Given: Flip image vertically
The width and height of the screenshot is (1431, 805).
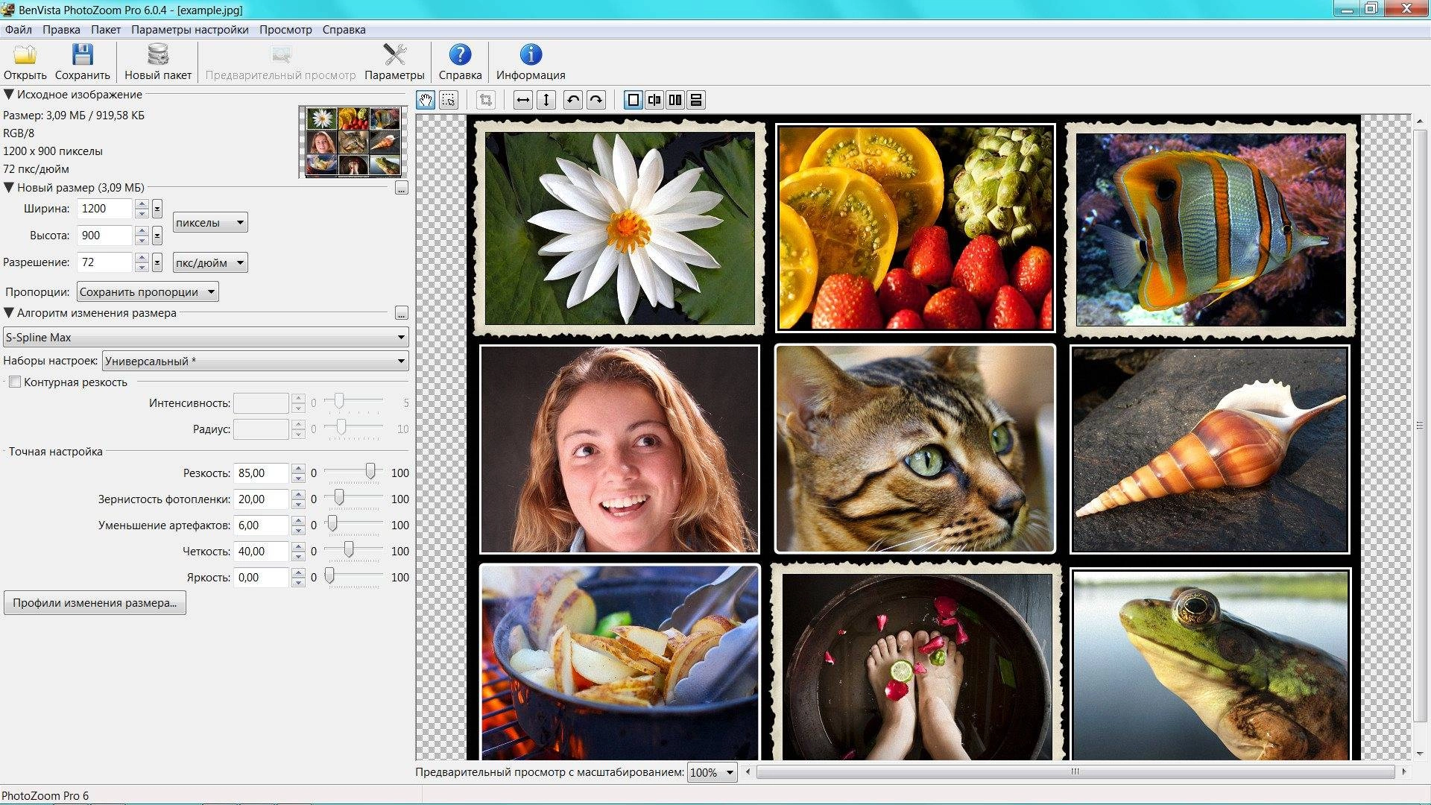Looking at the screenshot, I should (546, 100).
